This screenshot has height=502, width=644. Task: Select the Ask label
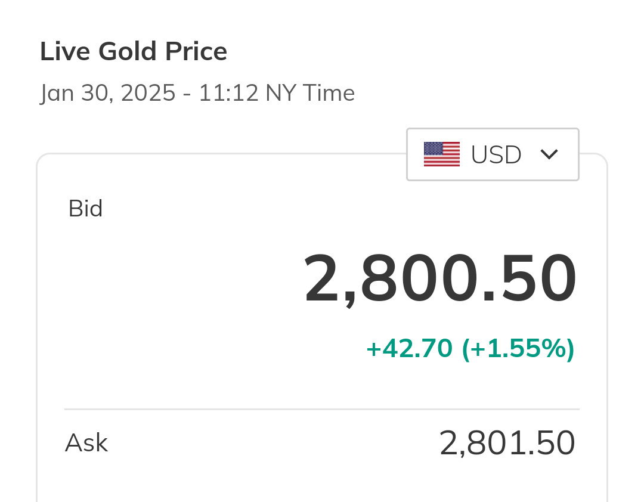click(x=86, y=443)
